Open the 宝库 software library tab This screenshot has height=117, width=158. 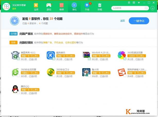pos(36,7)
